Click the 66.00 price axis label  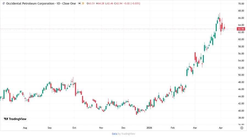click(241, 18)
